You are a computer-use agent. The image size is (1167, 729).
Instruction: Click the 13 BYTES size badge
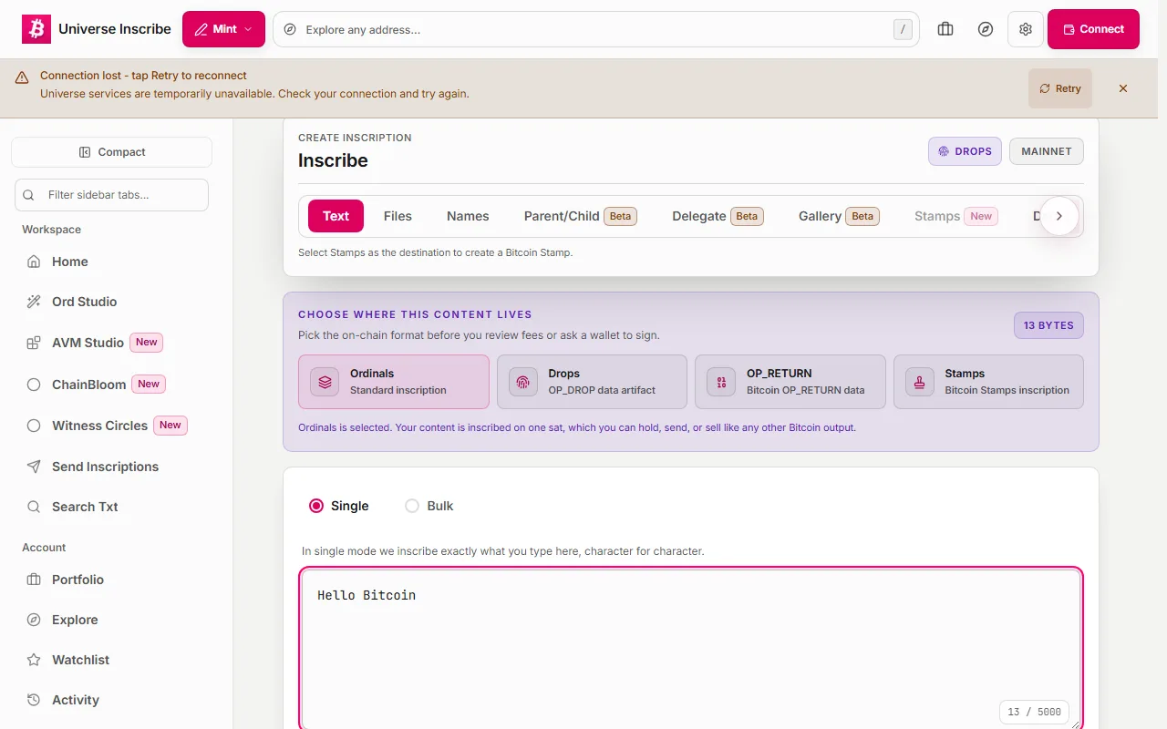click(x=1048, y=325)
